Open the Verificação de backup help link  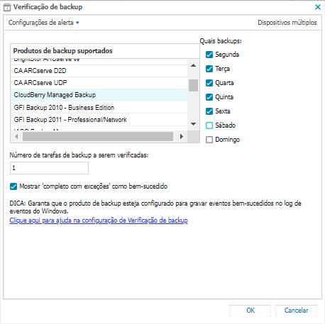point(99,220)
